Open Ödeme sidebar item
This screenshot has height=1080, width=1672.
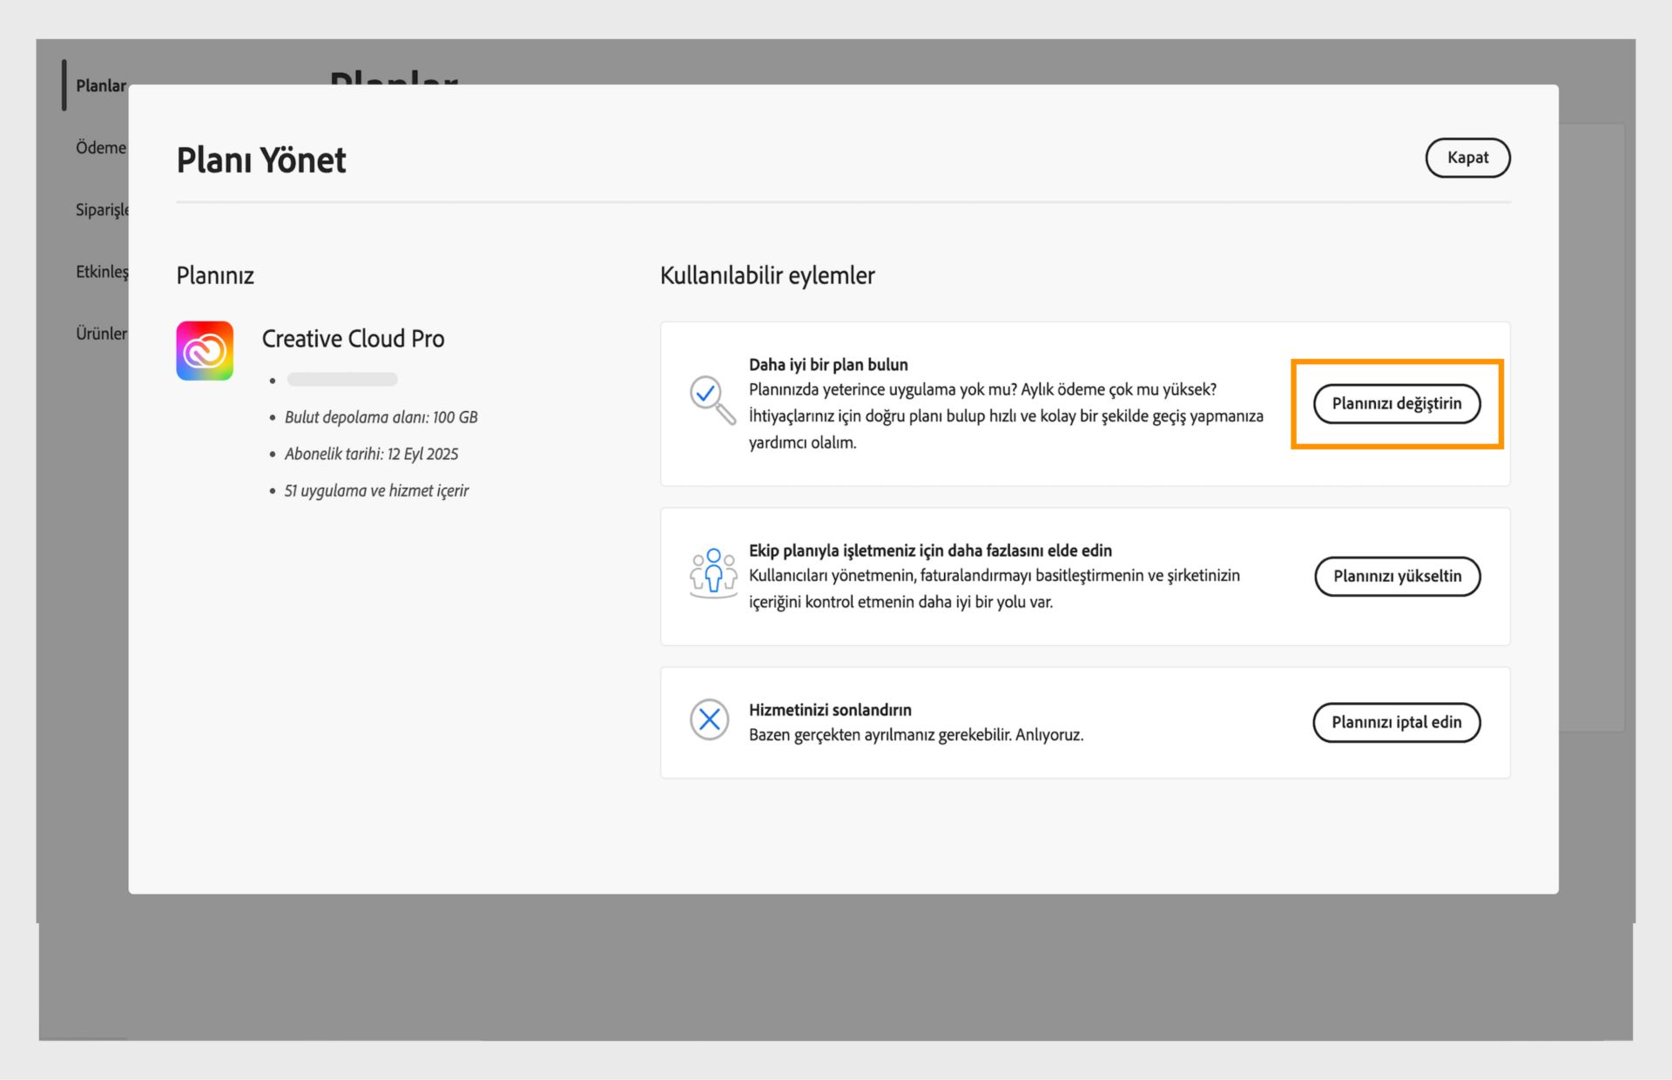100,147
